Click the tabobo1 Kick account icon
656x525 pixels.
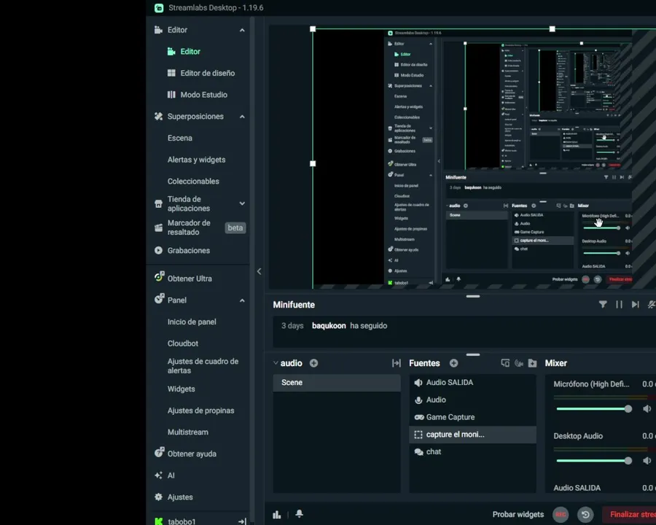159,521
